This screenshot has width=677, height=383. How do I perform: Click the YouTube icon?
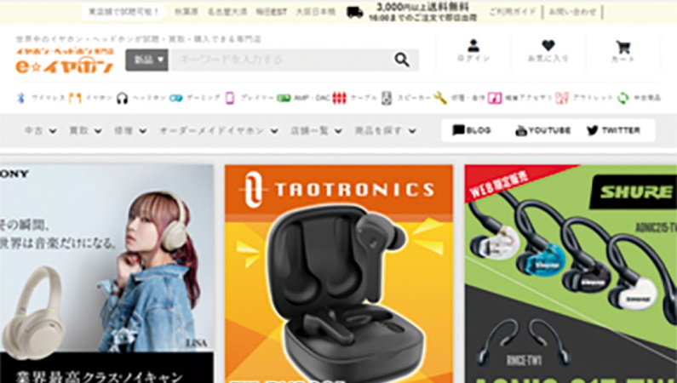click(521, 130)
